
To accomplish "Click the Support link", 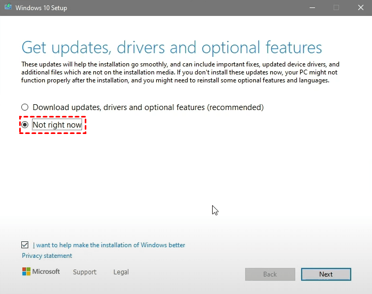I will tap(85, 272).
